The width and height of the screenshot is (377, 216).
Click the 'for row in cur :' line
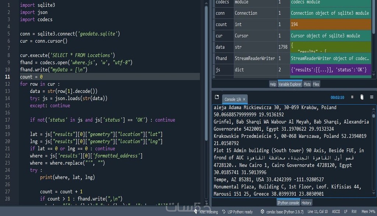tap(40, 84)
